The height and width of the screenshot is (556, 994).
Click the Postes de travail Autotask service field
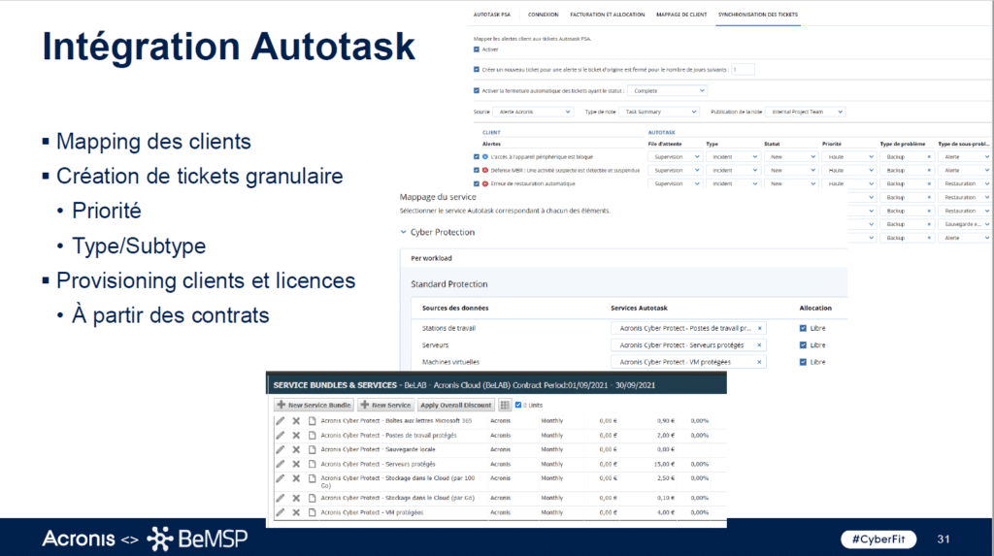pos(688,328)
